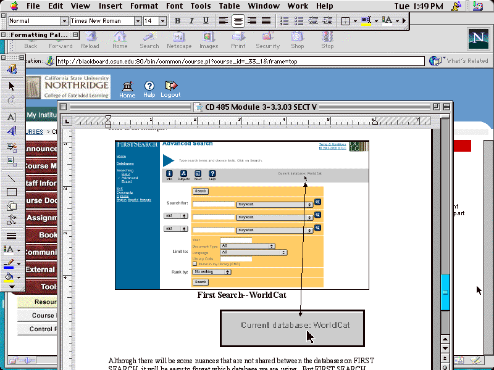Open formatting toolbar font color dropdown arrow
494x370 pixels.
(397, 21)
